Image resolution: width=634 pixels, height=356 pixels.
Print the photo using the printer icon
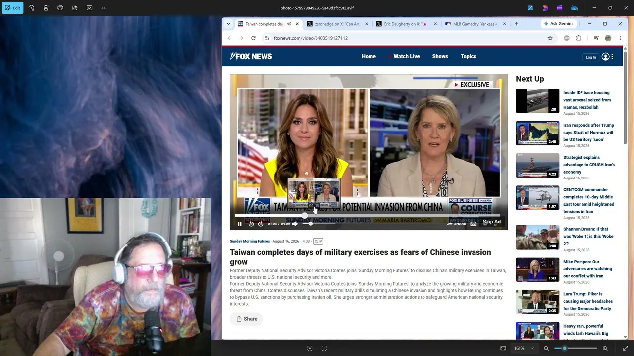[60, 8]
